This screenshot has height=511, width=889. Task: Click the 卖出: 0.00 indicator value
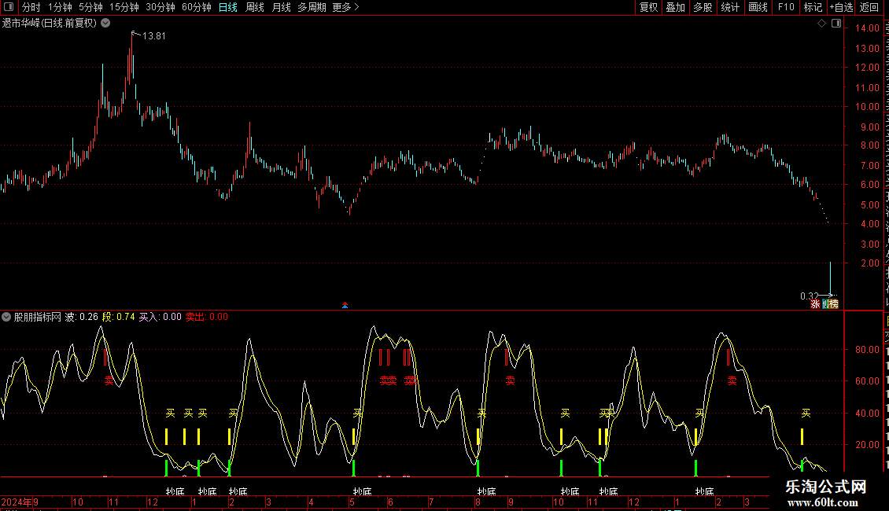tap(207, 317)
